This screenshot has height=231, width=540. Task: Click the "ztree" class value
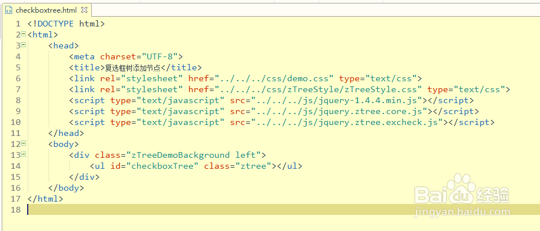254,166
